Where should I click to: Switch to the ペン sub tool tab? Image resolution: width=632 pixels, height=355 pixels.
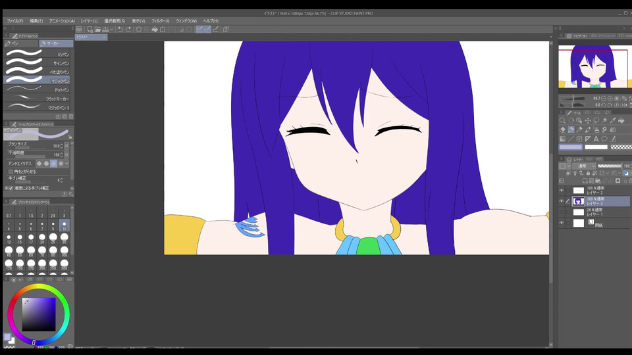click(21, 43)
